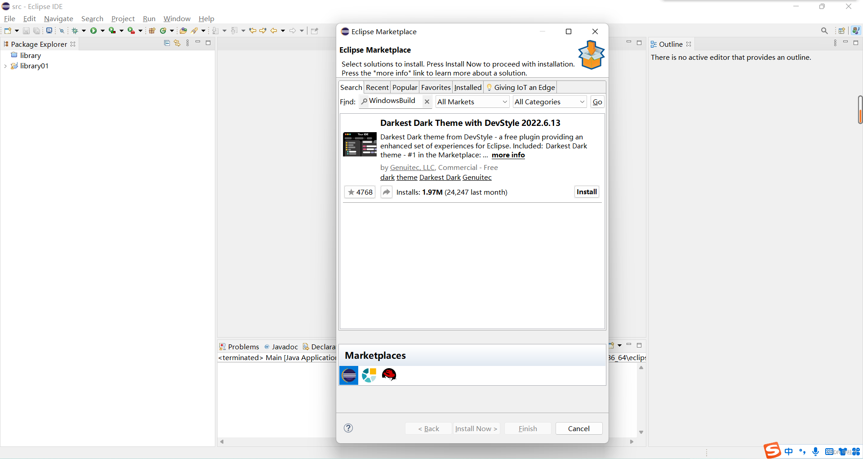This screenshot has height=459, width=863.
Task: Switch to the Javadoc view tab
Action: 281,347
